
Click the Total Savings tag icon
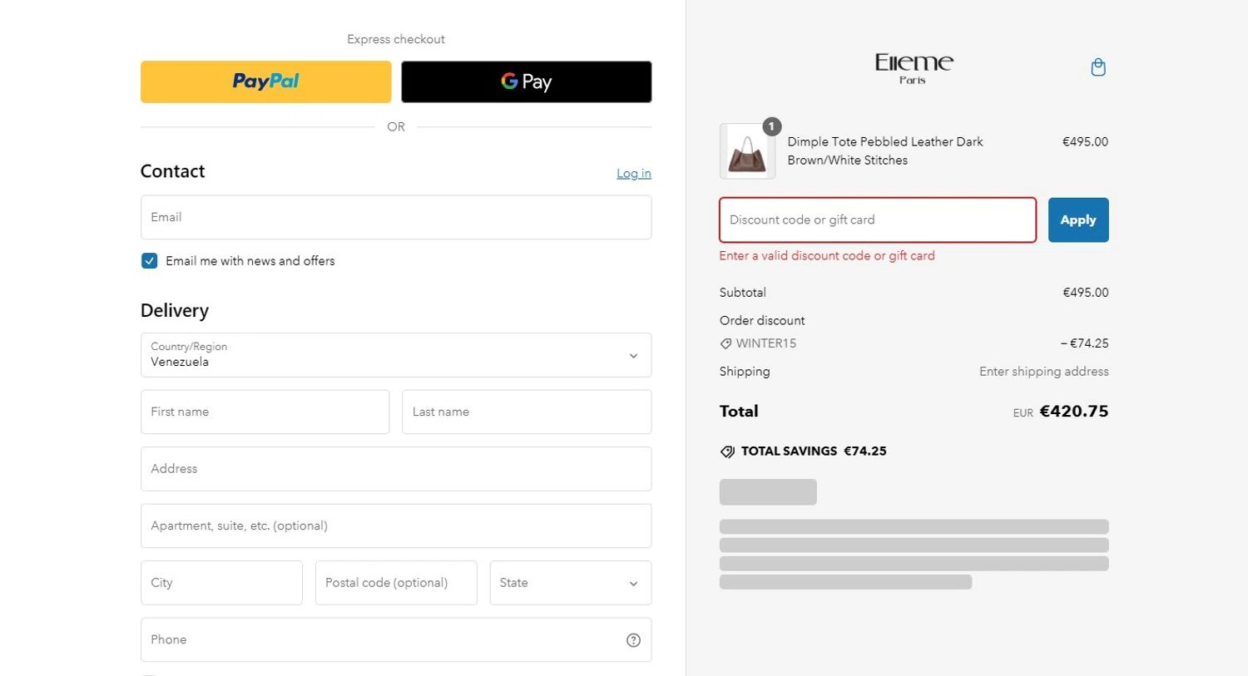tap(727, 451)
